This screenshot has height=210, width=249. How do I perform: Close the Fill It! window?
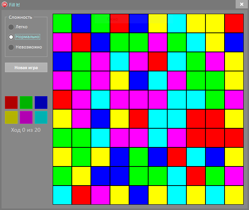tap(241, 4)
